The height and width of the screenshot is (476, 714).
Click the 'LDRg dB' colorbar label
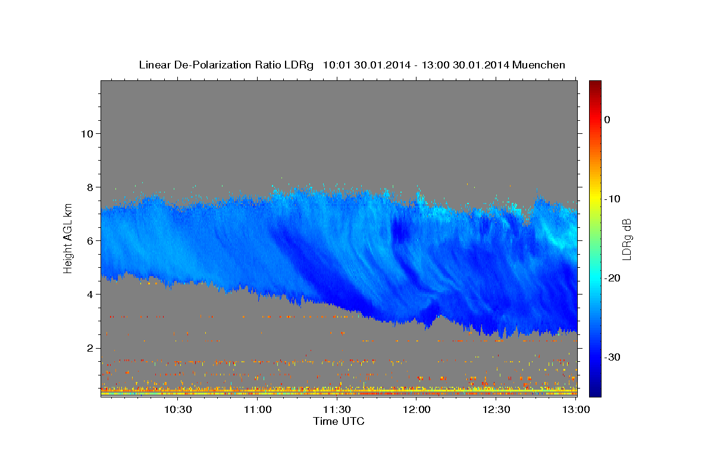coord(627,239)
